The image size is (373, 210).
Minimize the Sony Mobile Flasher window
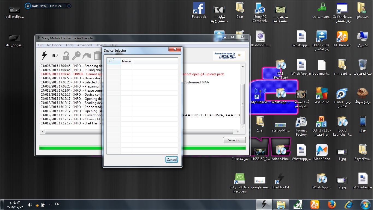click(x=225, y=37)
